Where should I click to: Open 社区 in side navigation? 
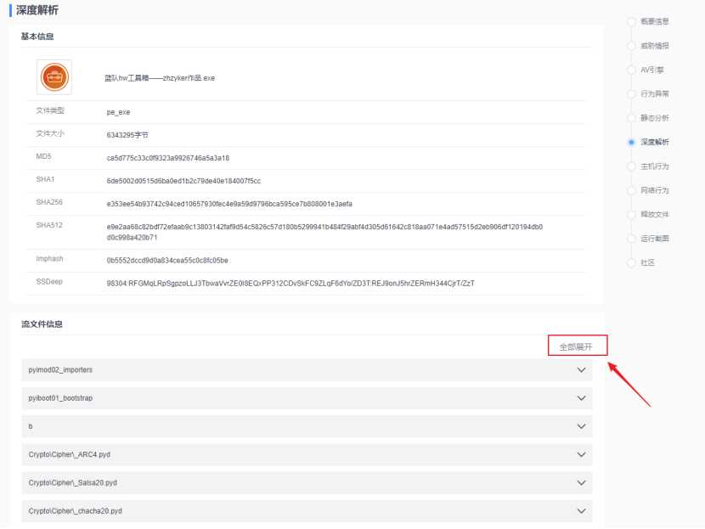point(647,262)
